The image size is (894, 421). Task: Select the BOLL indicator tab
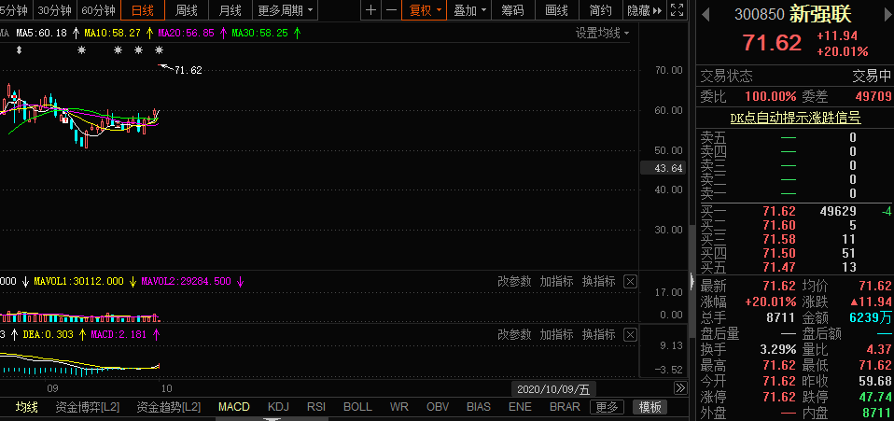click(357, 407)
